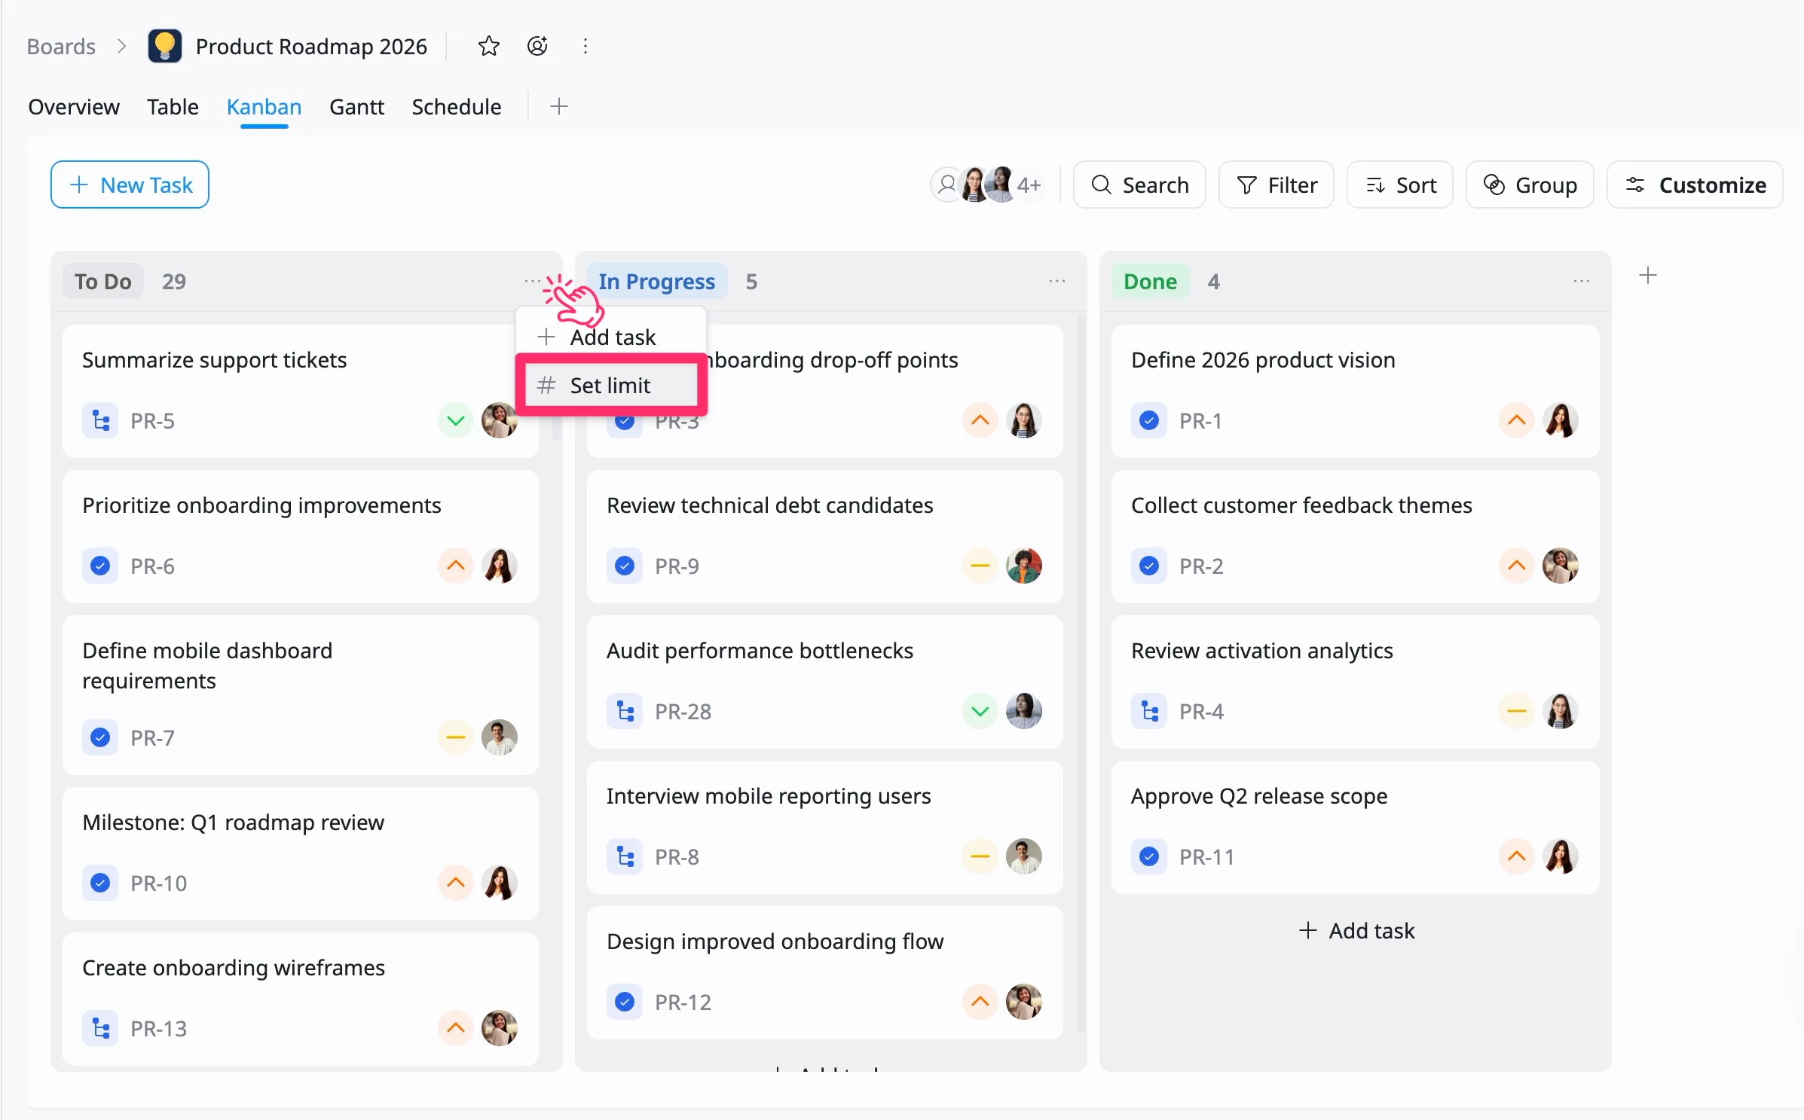
Task: Open In Progress column ellipsis menu
Action: click(x=1057, y=281)
